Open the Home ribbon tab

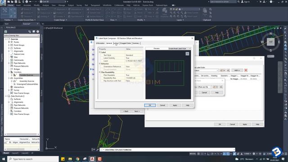tap(11, 5)
